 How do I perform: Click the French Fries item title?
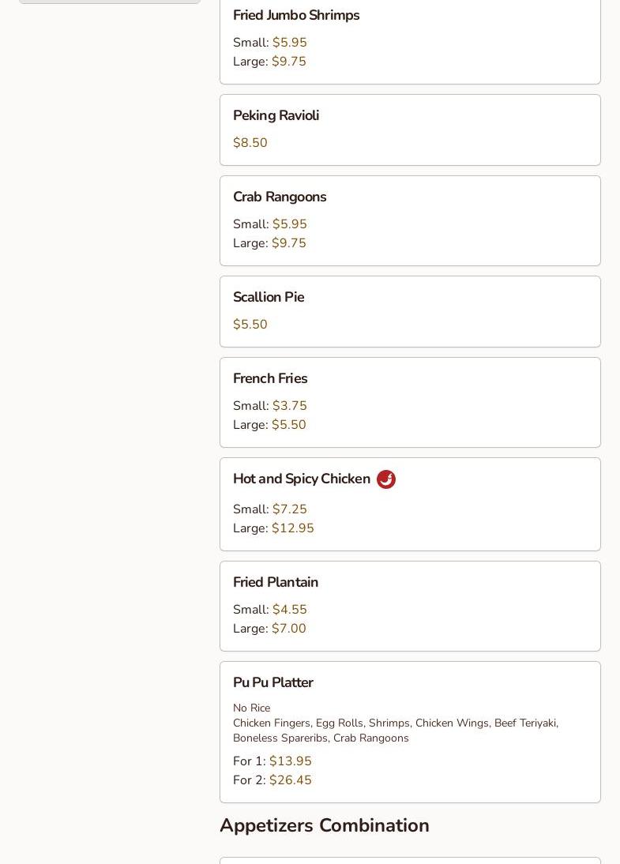(x=270, y=379)
